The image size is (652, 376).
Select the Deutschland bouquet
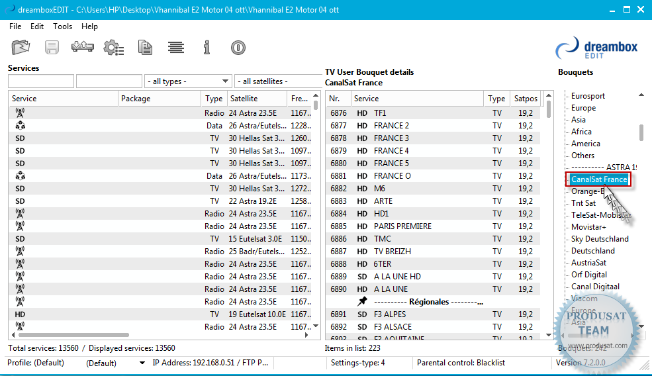(592, 251)
